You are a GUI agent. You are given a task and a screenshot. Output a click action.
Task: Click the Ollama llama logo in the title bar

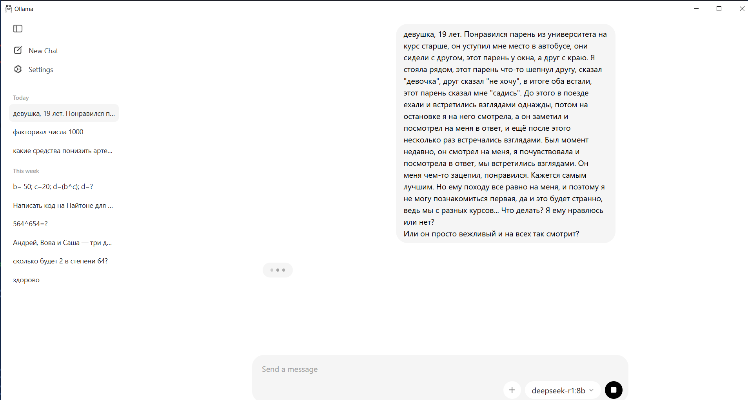[x=8, y=9]
